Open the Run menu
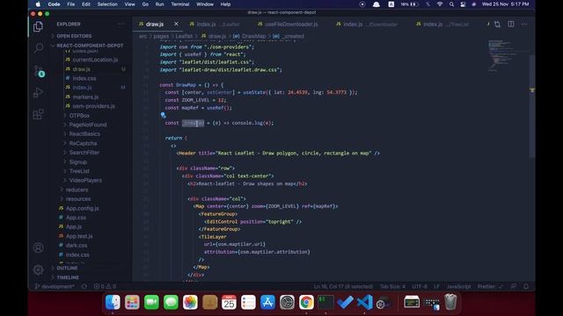 159,4
